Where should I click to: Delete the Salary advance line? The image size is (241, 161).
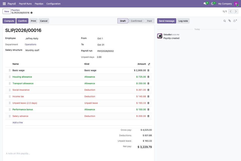pos(148,116)
